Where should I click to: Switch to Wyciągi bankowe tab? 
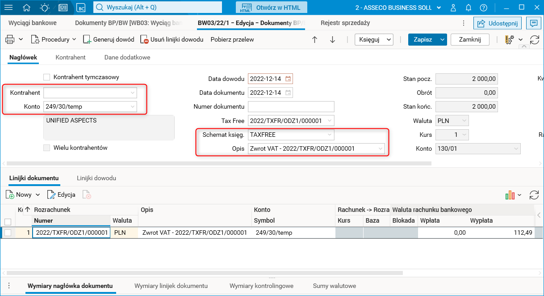tap(33, 22)
